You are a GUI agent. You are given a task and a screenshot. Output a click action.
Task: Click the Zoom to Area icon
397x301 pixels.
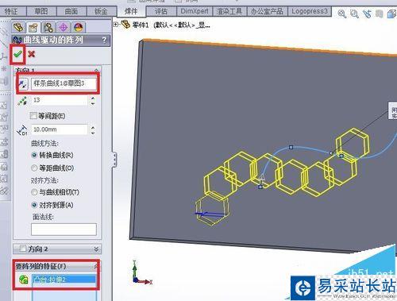tap(354, 14)
